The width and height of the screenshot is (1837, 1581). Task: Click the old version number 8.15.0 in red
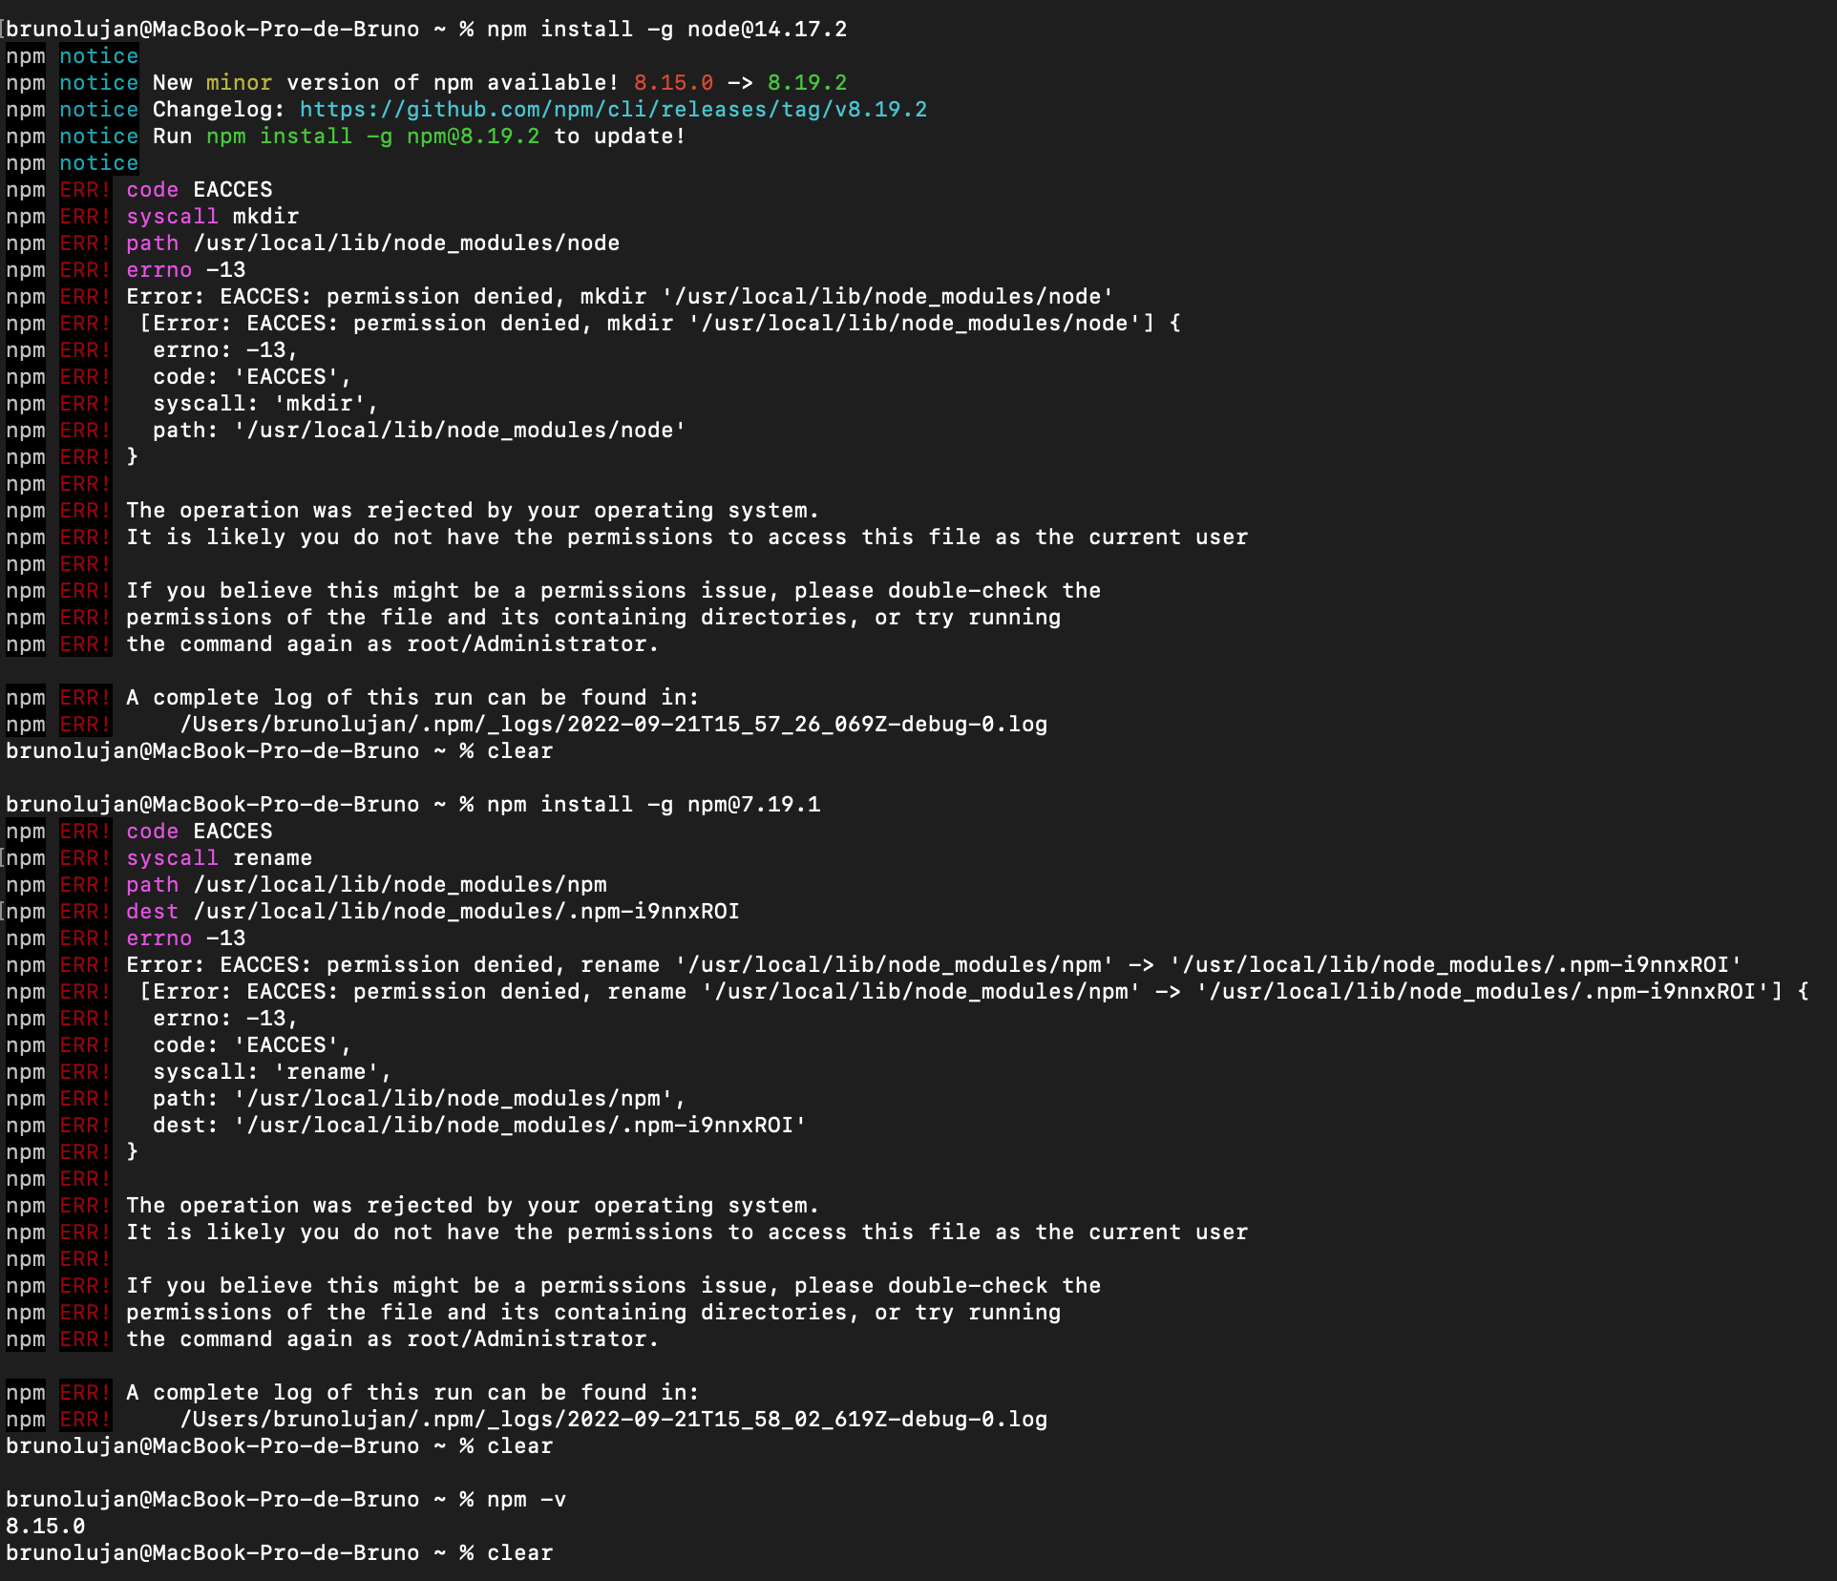point(673,83)
